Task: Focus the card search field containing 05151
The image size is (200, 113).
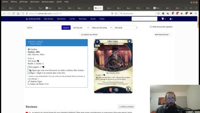Action: point(44,28)
